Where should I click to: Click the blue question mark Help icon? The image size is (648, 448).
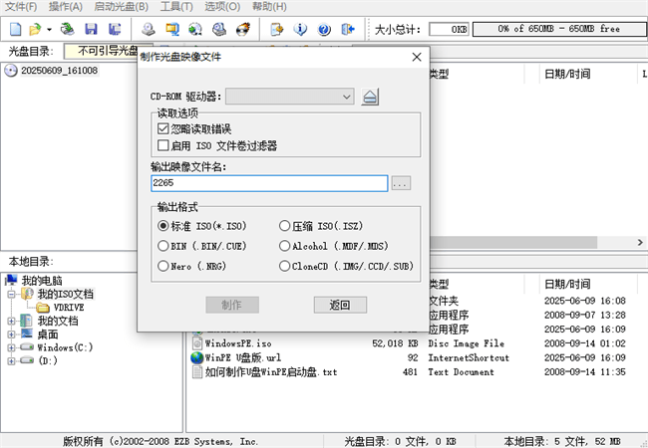pos(323,29)
